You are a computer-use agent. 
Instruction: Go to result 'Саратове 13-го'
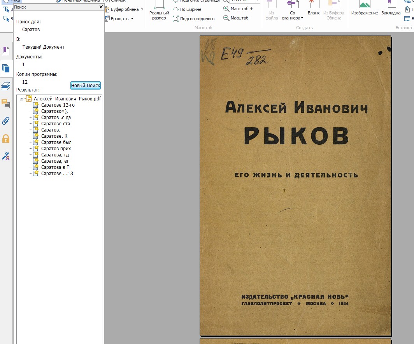[x=58, y=105]
